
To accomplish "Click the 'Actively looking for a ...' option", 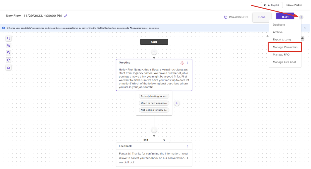I will (x=154, y=96).
